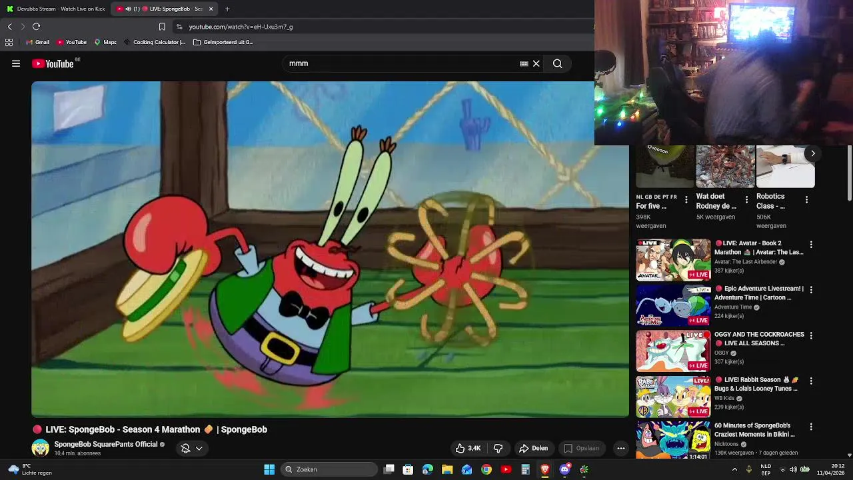Open YouTube bookmark in bookmarks bar
Screen dimensions: 853x480
tap(72, 42)
